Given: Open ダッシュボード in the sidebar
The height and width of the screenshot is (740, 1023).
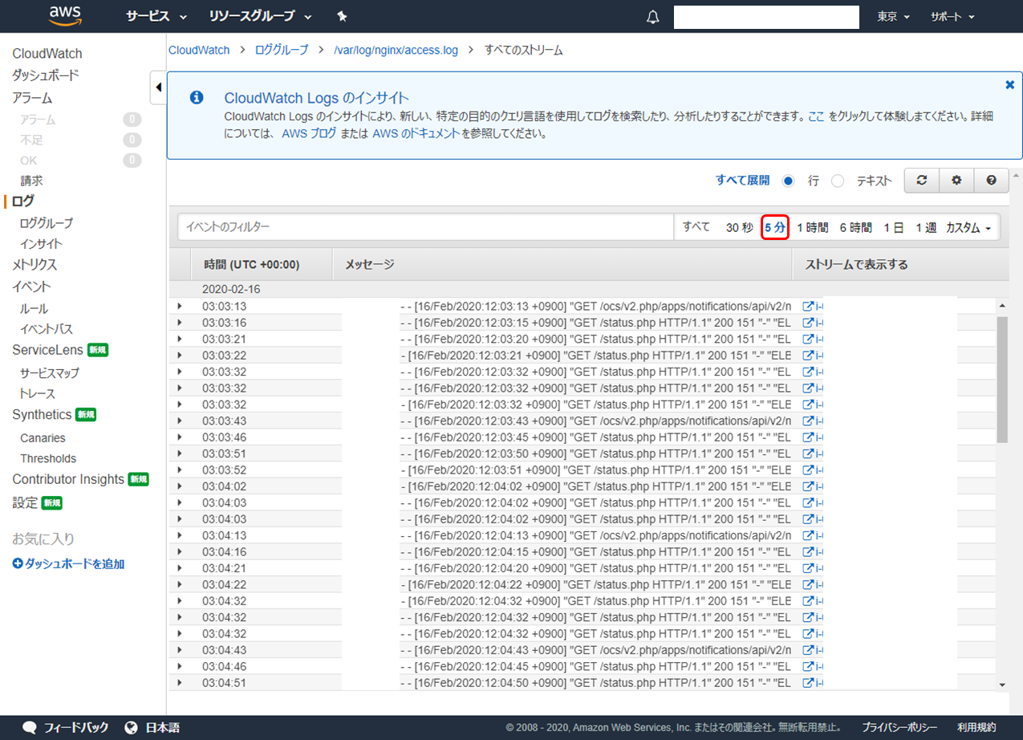Looking at the screenshot, I should point(46,75).
